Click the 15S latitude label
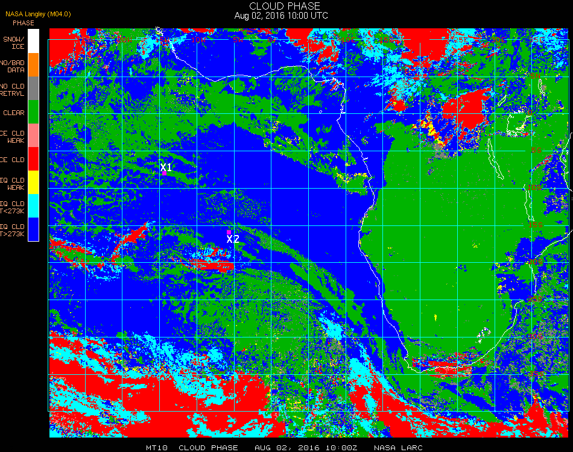This screenshot has width=573, height=452. tap(536, 225)
